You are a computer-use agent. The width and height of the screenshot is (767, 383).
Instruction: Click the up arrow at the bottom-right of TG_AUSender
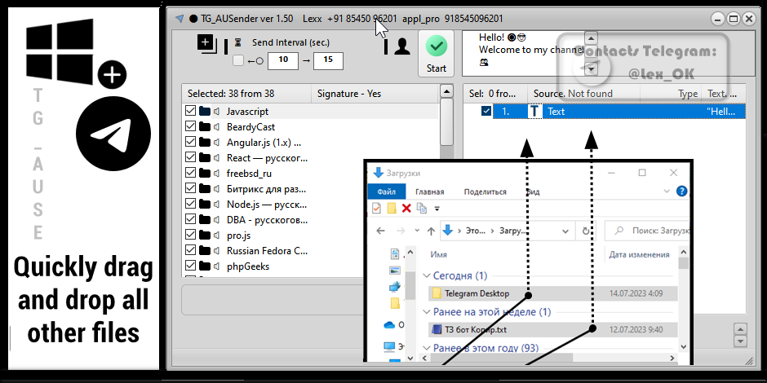tap(741, 329)
